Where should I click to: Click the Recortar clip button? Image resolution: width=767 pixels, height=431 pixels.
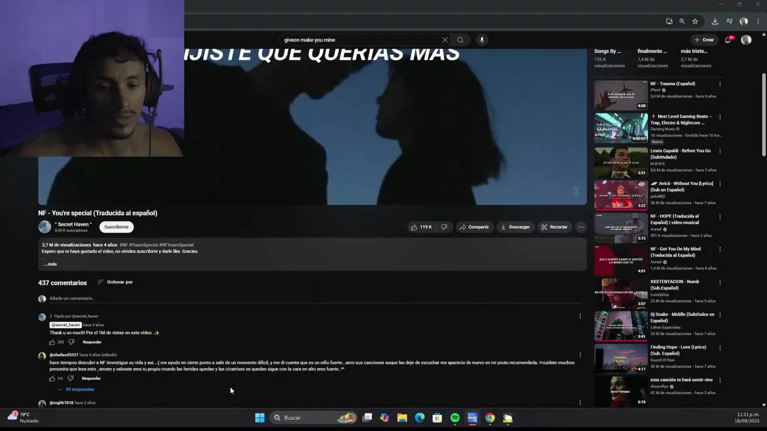(554, 227)
